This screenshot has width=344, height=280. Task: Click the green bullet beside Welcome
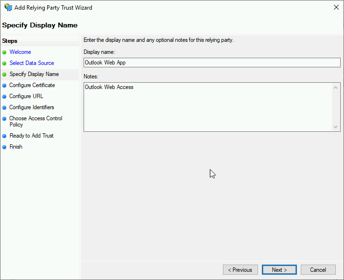[4, 52]
